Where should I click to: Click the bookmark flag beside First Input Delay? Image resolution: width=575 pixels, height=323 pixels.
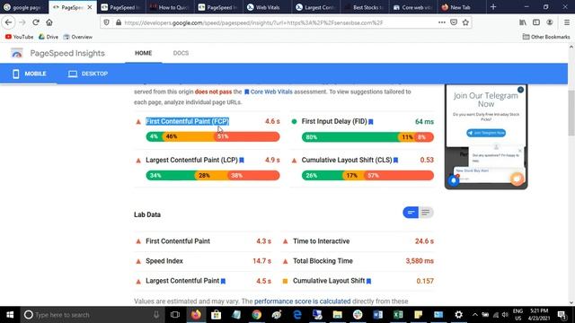pos(371,122)
